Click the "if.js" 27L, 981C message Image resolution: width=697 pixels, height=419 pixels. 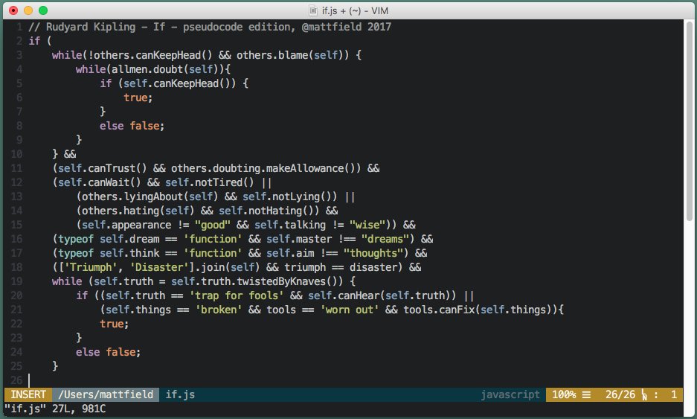click(55, 409)
